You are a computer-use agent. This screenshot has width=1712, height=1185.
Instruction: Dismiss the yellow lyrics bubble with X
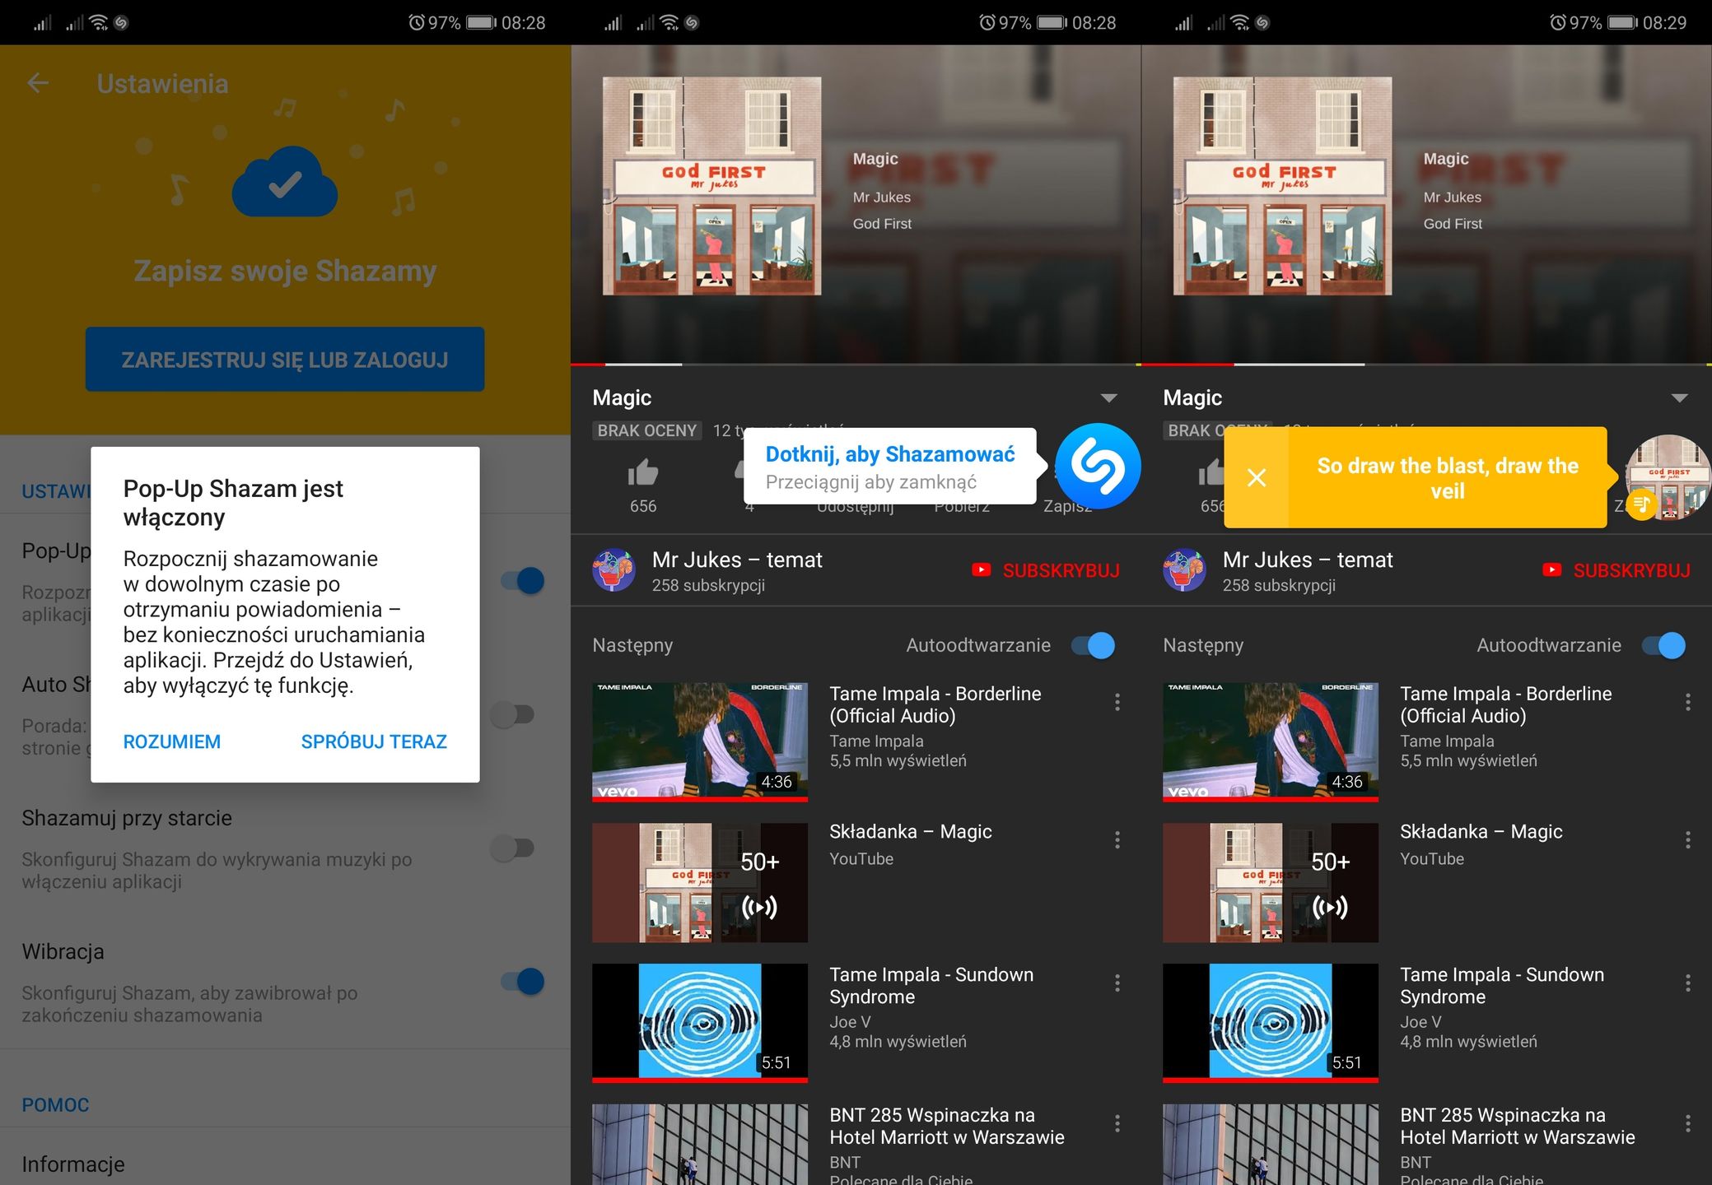click(1257, 477)
